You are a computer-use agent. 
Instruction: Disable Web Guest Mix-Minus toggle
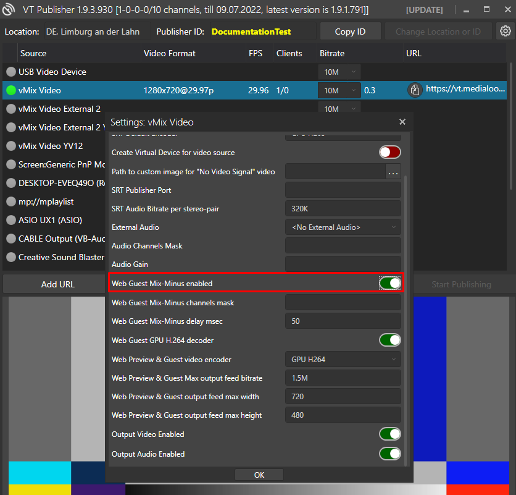(x=389, y=283)
